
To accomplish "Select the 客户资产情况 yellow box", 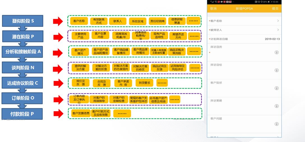I will pos(80,52).
